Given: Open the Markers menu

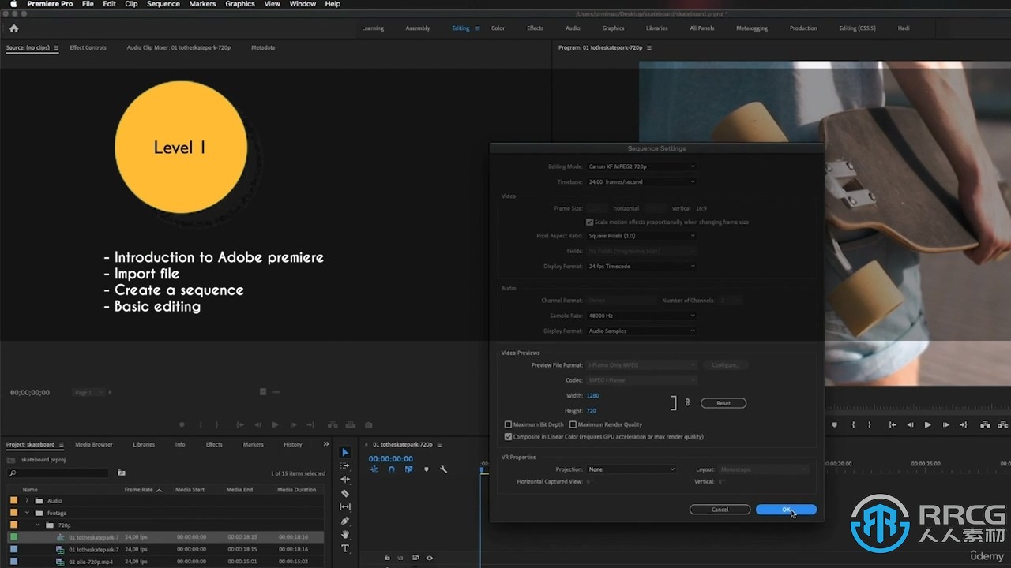Looking at the screenshot, I should point(202,4).
